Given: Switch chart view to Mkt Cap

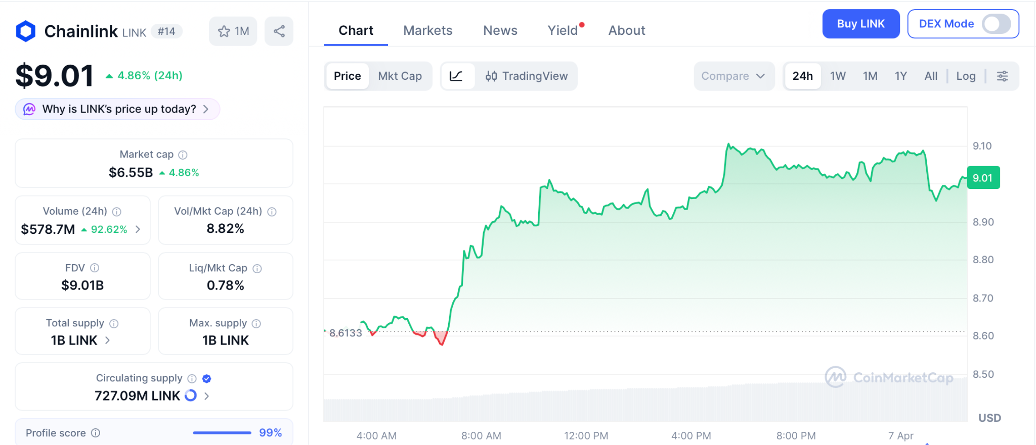Looking at the screenshot, I should (x=400, y=76).
